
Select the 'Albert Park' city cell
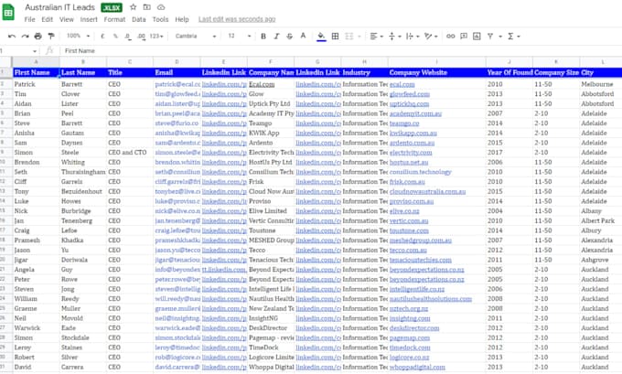click(601, 220)
